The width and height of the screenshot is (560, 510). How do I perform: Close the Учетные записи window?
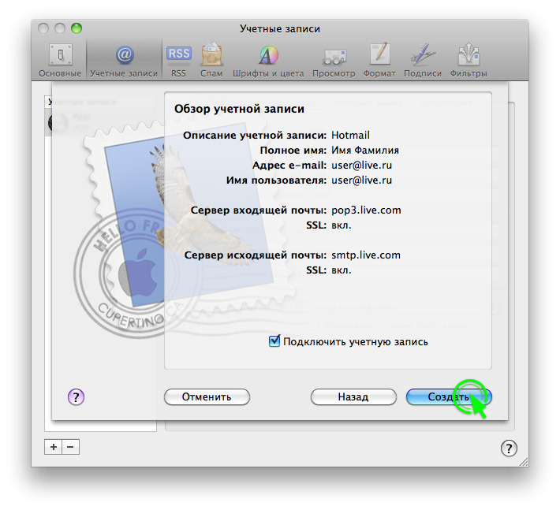point(43,28)
